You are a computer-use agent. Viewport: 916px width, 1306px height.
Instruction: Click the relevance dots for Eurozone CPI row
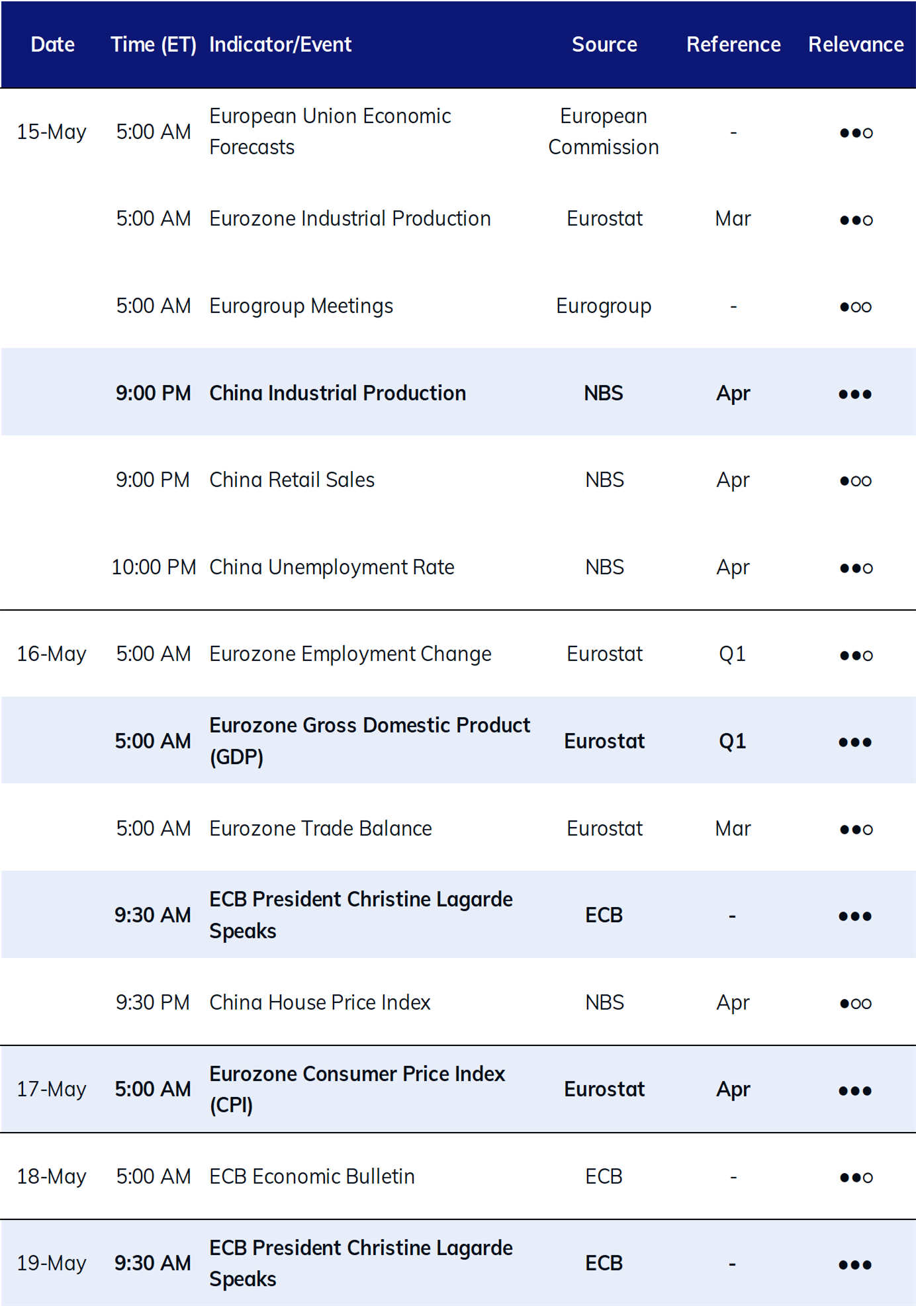[x=855, y=1091]
